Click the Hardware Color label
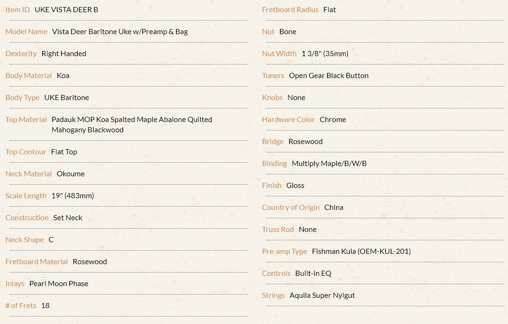508x324 pixels. pos(288,120)
